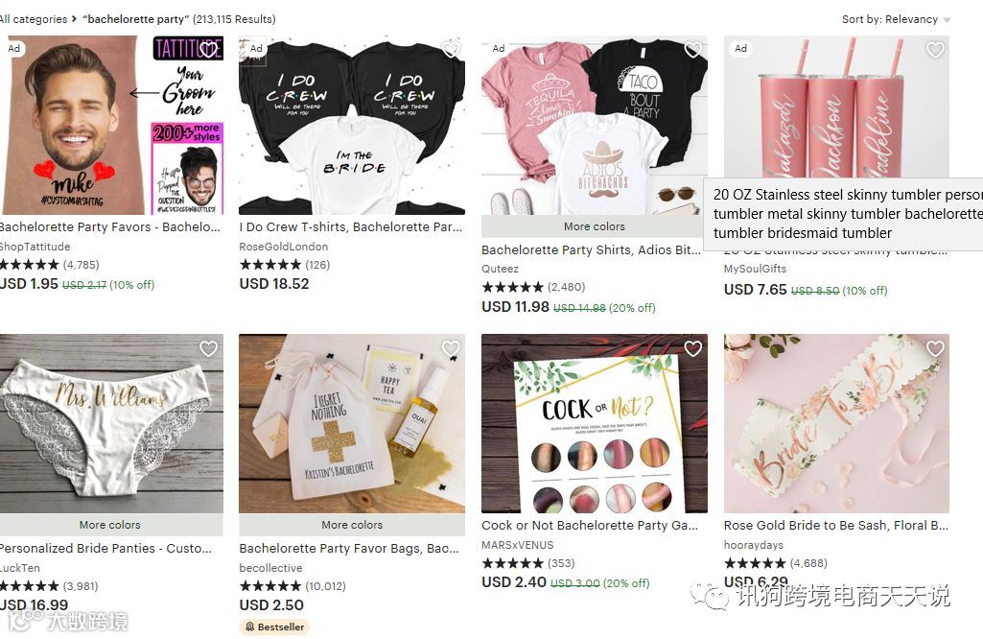
Task: Open shop RoseGoldLondon link
Action: pos(283,247)
